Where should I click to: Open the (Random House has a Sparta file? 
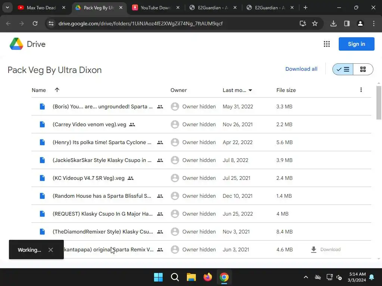(102, 196)
